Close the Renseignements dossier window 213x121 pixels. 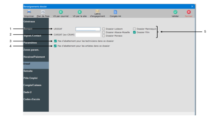[x=192, y=6]
